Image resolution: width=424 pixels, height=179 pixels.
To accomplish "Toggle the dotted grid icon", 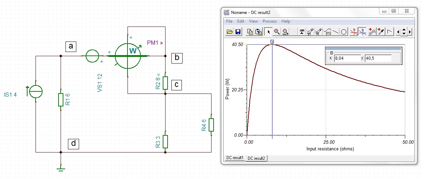I will [293, 32].
